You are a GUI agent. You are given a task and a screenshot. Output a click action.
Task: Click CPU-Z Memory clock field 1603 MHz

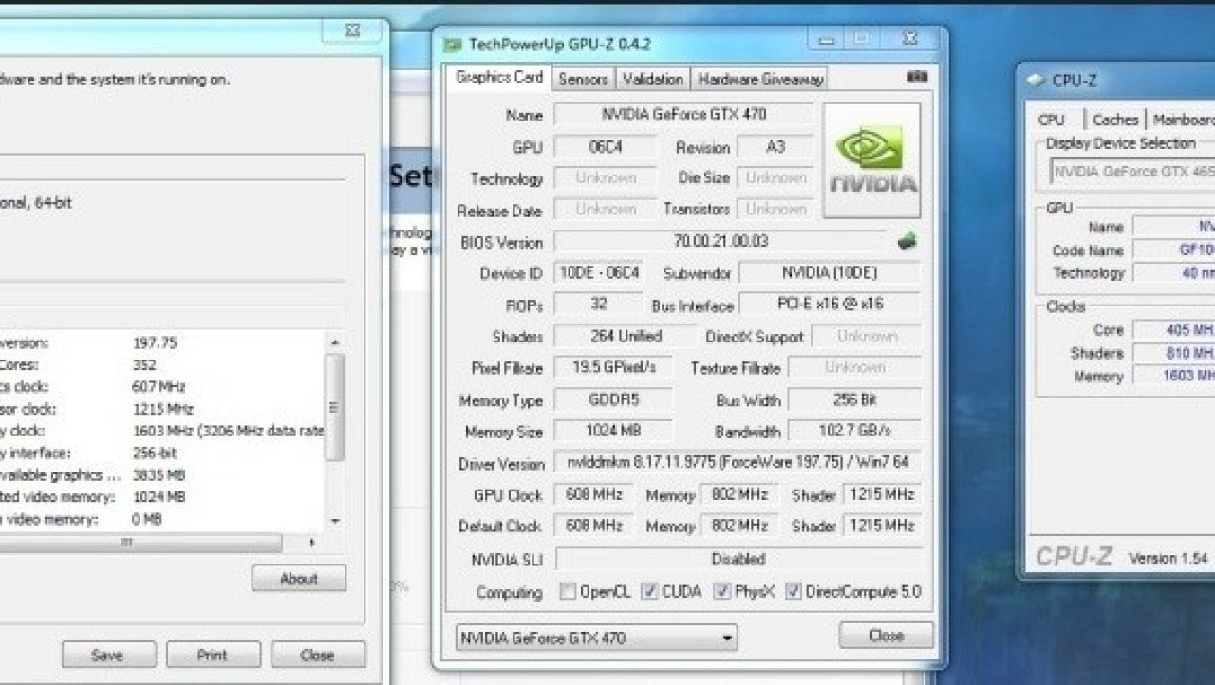[x=1174, y=376]
